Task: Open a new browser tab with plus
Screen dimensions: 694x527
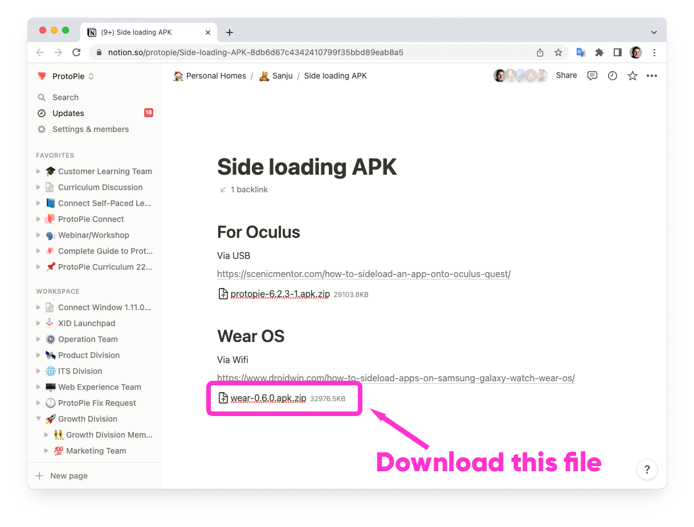Action: (x=230, y=32)
